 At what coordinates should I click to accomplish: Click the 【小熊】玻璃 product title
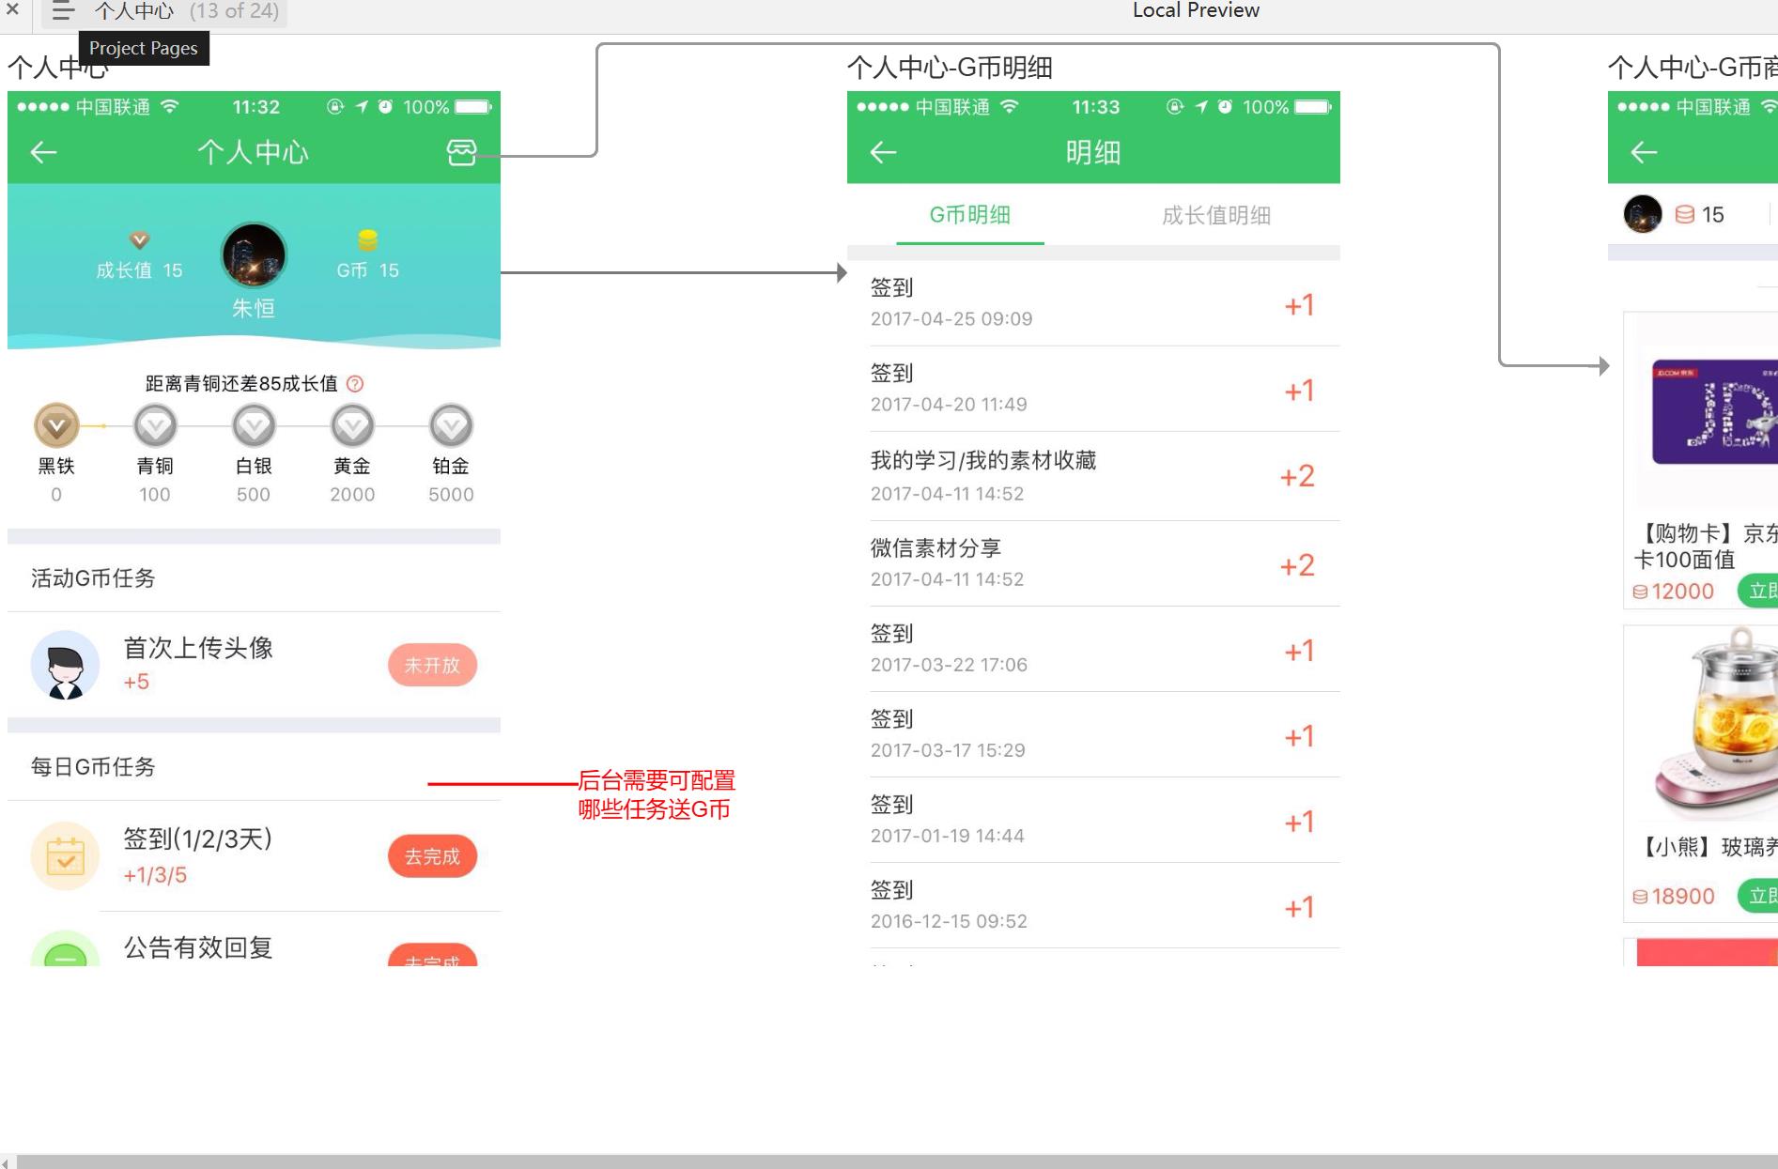point(1706,848)
